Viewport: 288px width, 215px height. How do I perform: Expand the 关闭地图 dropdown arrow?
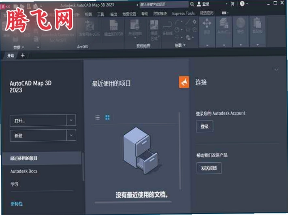pyautogui.click(x=135, y=38)
